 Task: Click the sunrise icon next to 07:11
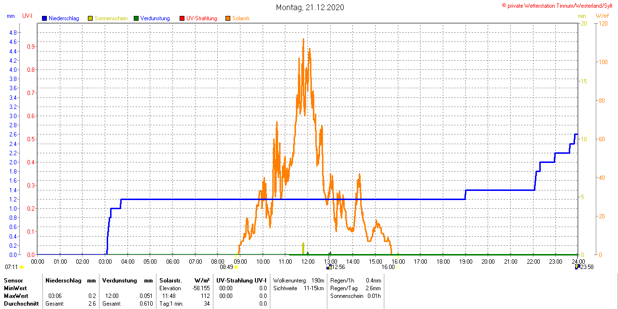[x=22, y=267]
